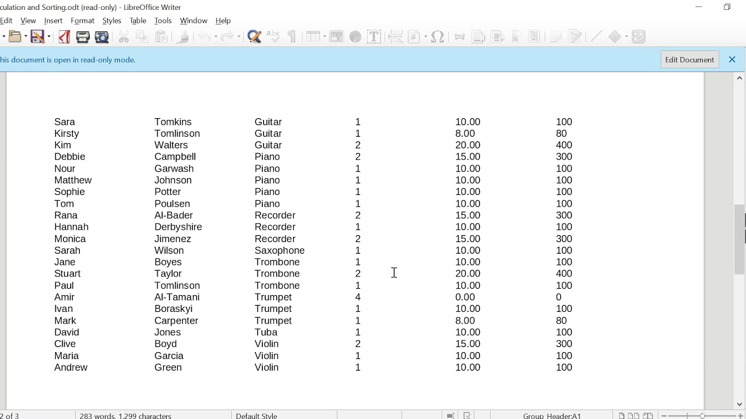Click the Insert Comment icon
This screenshot has height=419, width=746.
point(556,37)
